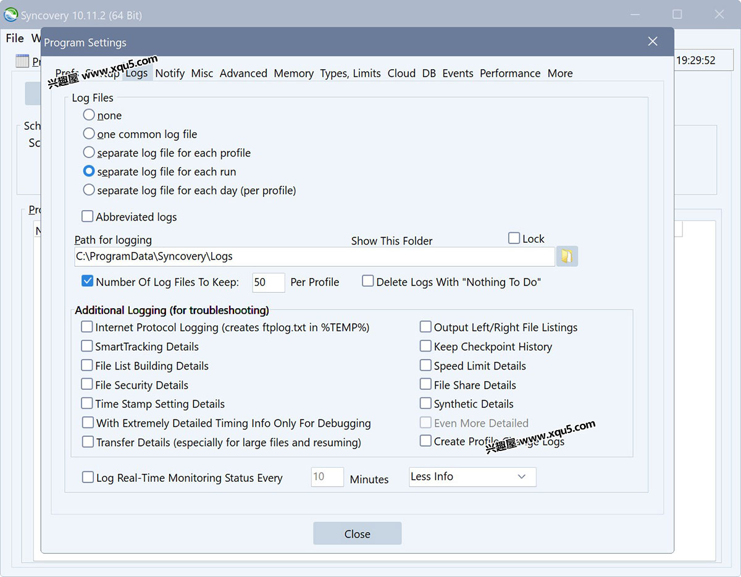This screenshot has height=577, width=741.
Task: Toggle the Lock checkbox
Action: pyautogui.click(x=514, y=238)
